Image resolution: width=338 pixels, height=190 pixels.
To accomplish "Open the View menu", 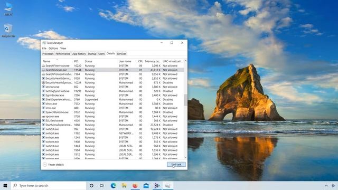I will (x=63, y=48).
